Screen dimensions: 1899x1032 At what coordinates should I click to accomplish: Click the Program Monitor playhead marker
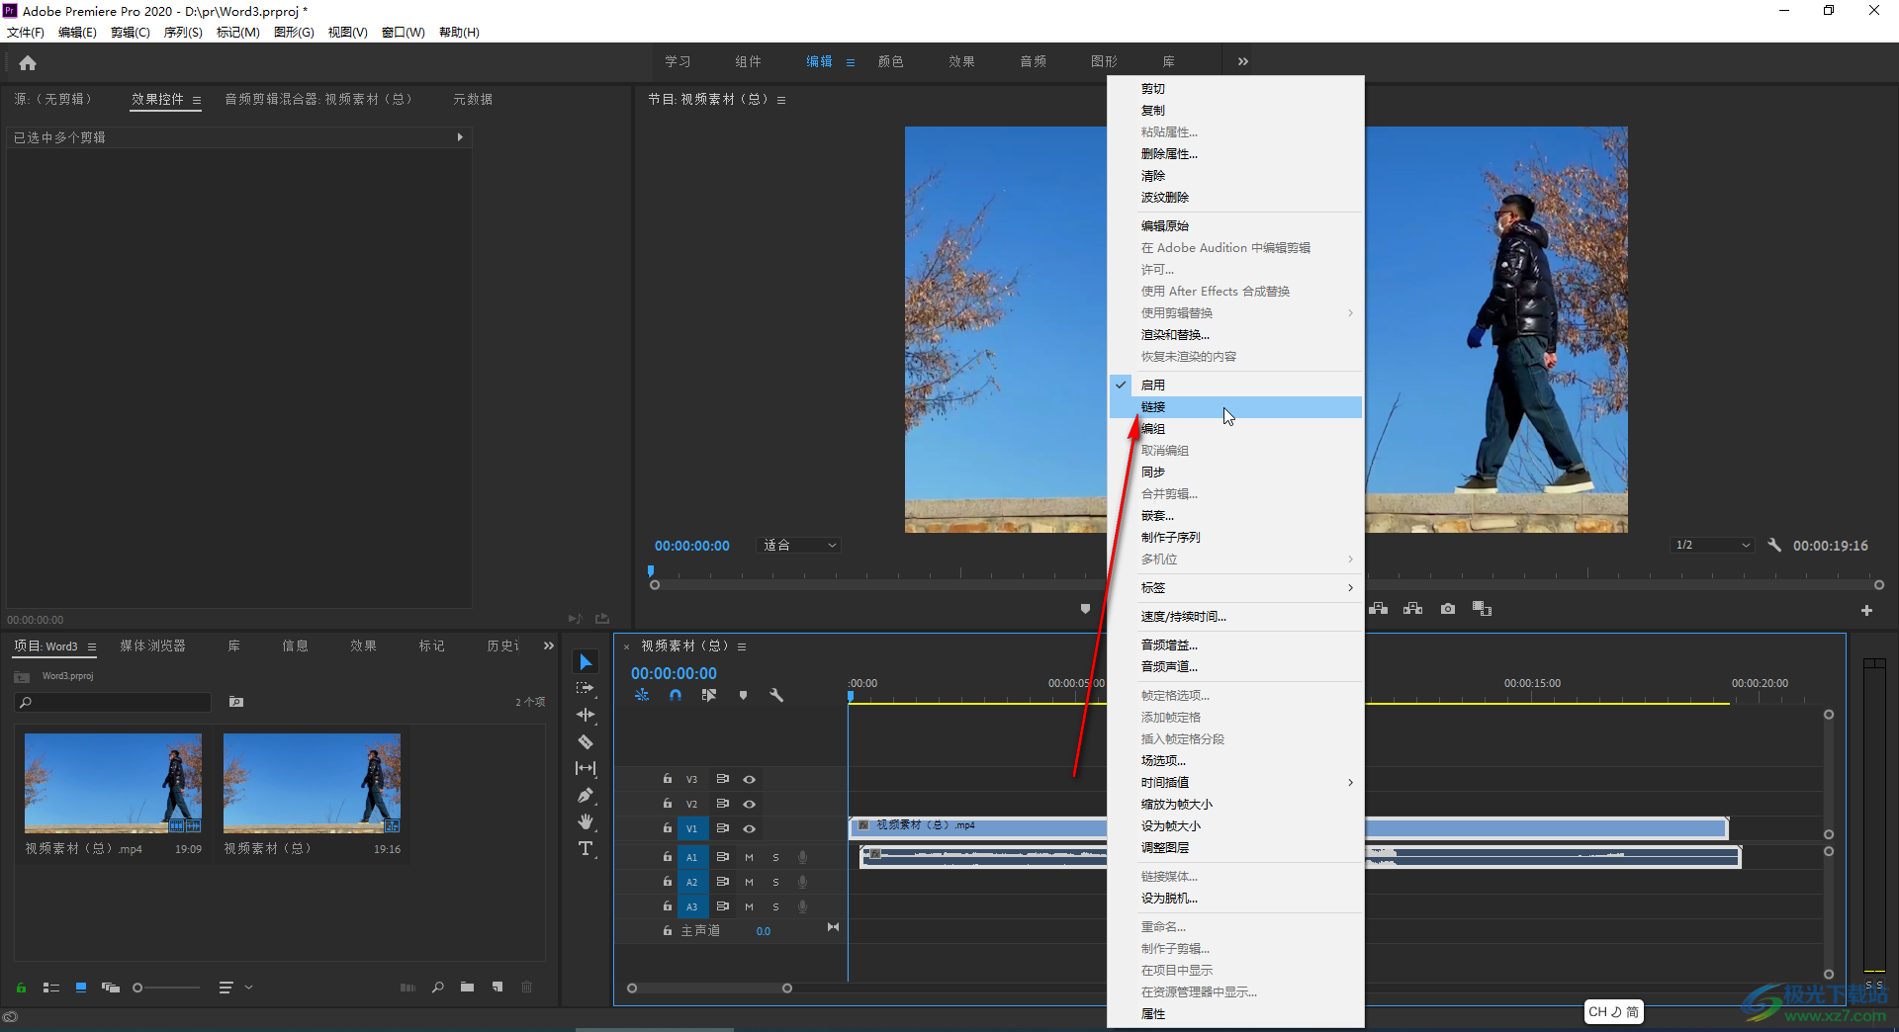coord(651,570)
